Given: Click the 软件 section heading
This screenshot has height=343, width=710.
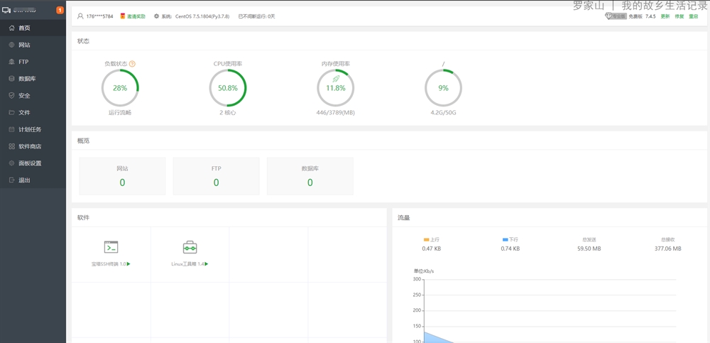Looking at the screenshot, I should point(83,217).
